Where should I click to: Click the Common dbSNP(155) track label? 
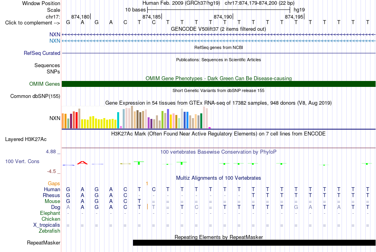pyautogui.click(x=35, y=96)
